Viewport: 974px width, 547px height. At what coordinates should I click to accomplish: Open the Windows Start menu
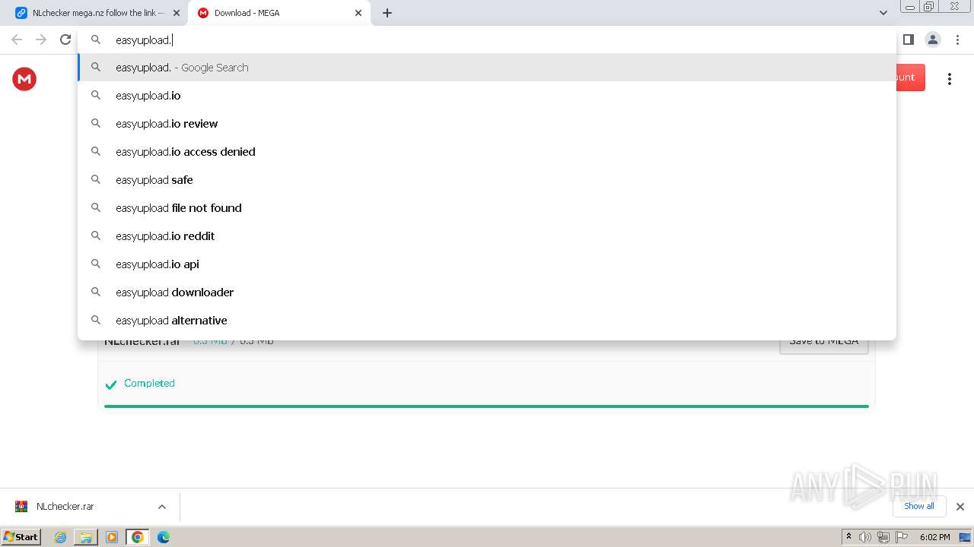[21, 536]
